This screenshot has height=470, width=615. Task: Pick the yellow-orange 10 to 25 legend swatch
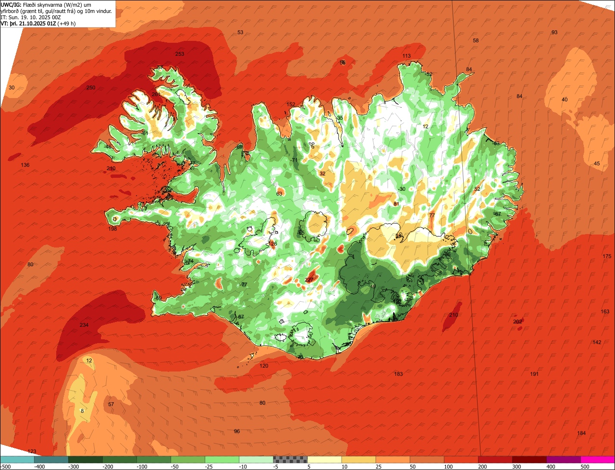(358, 459)
